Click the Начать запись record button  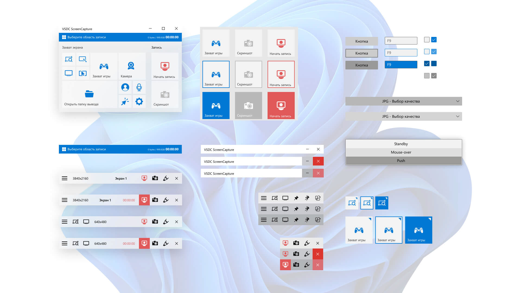tap(164, 66)
